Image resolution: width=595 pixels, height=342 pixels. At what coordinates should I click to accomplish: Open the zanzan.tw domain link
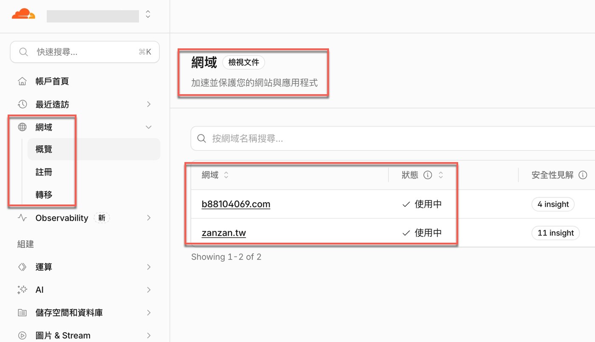tap(224, 233)
